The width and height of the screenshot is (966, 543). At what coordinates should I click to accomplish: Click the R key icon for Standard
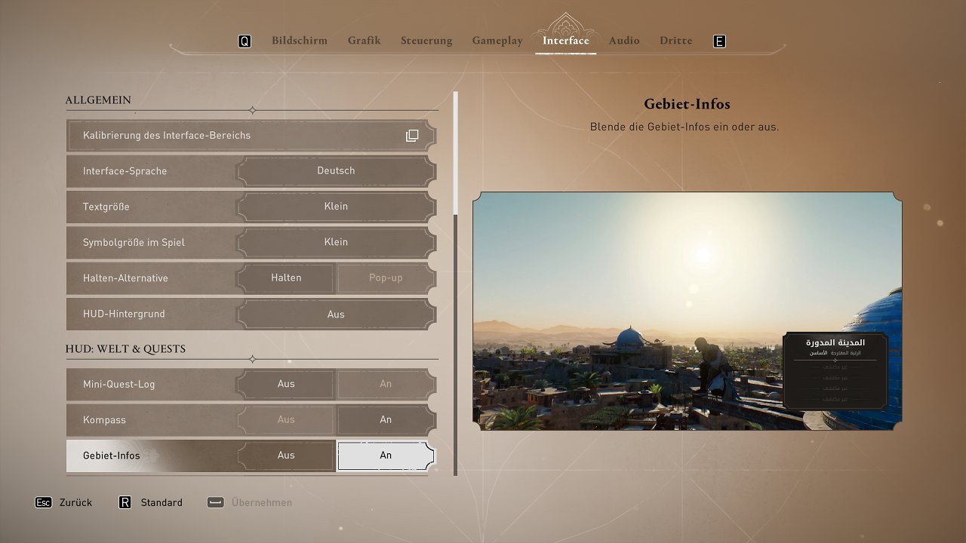point(125,502)
